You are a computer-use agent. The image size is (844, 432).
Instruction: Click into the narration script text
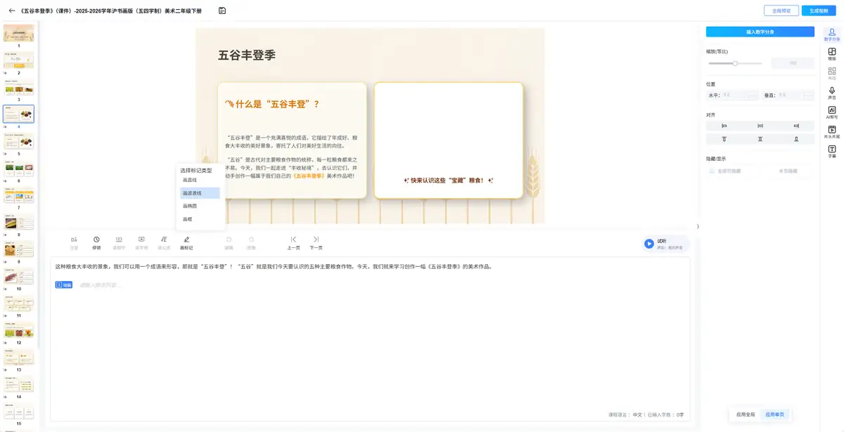pyautogui.click(x=274, y=266)
